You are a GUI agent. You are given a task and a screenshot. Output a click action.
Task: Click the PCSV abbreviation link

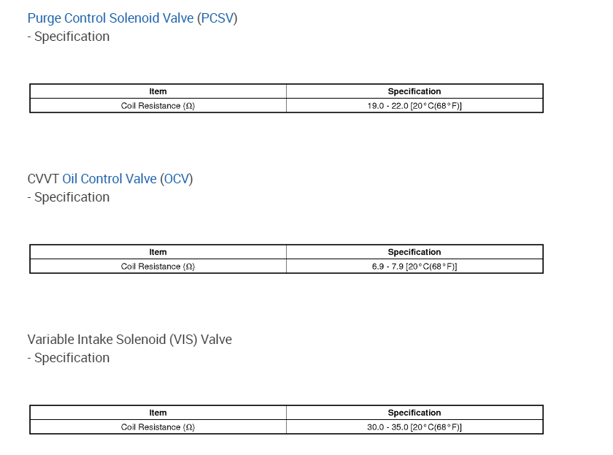tap(217, 18)
